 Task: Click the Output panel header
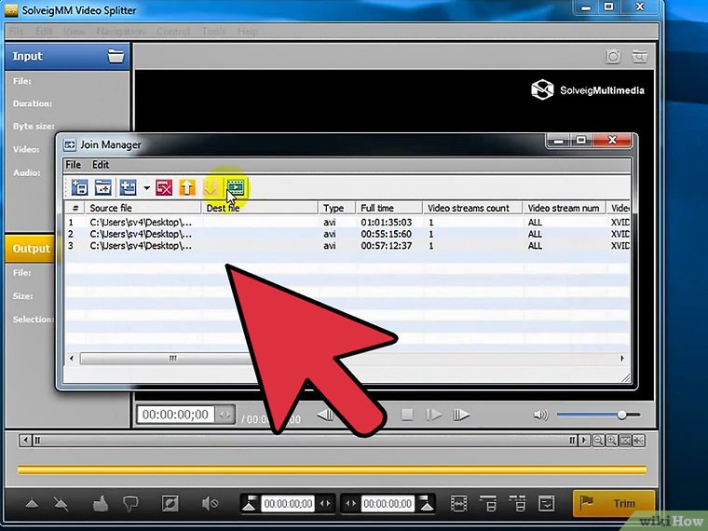(33, 249)
